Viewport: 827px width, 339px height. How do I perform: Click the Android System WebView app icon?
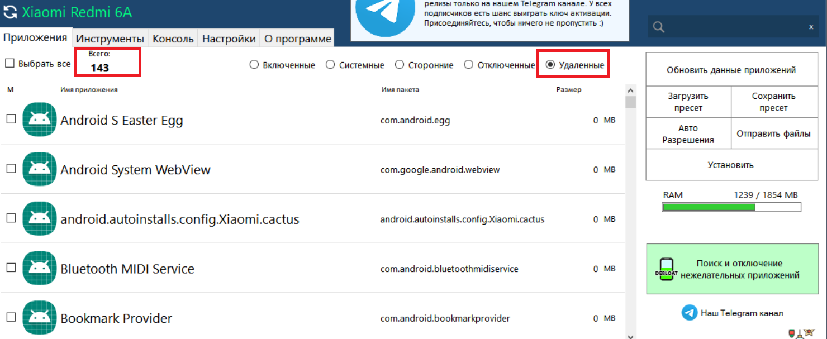[40, 169]
